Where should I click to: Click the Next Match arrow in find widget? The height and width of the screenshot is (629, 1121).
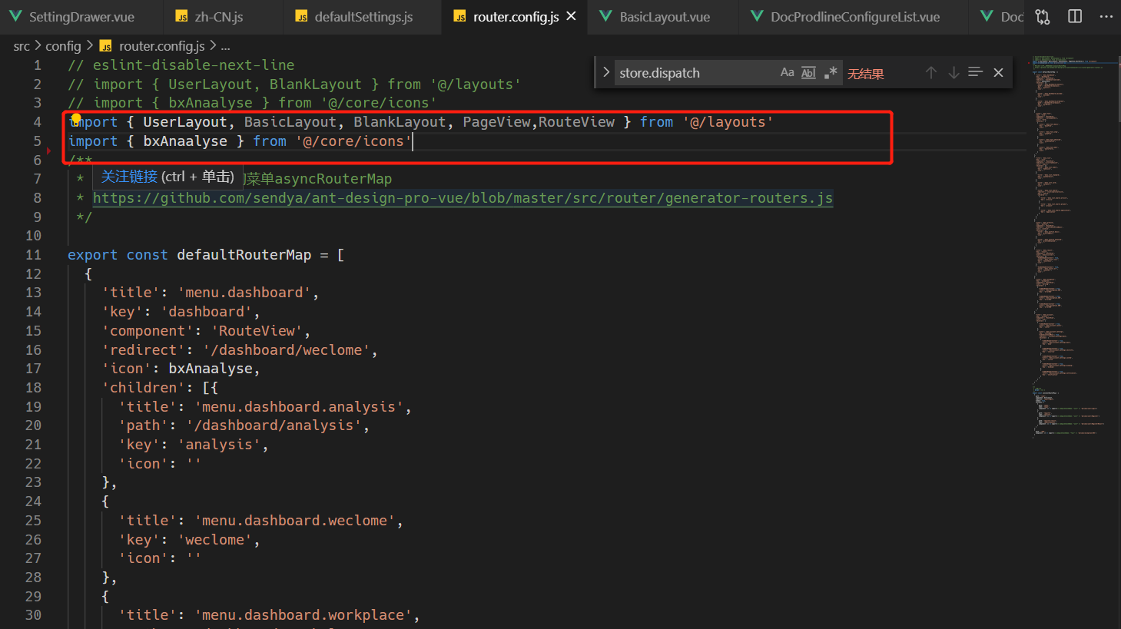tap(954, 71)
